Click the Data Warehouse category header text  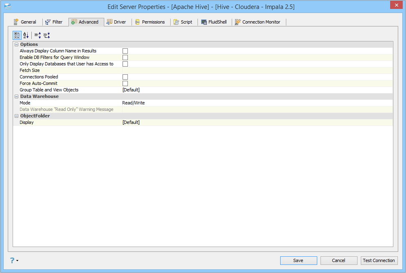pyautogui.click(x=40, y=96)
